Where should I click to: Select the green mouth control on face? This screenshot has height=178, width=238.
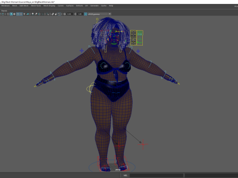point(114,44)
